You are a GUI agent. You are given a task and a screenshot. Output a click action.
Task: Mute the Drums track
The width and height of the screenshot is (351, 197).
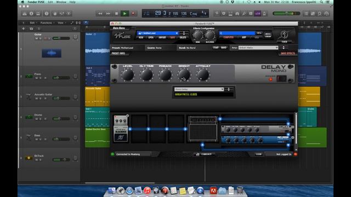coord(37,119)
